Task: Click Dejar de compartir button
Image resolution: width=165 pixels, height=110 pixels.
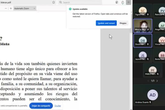Action: 41,106
